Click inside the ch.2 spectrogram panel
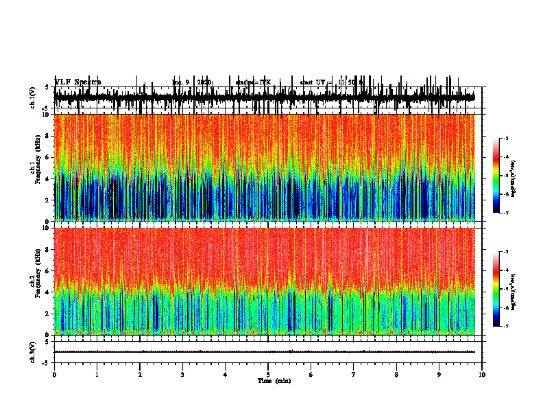This screenshot has height=420, width=543. click(x=265, y=281)
